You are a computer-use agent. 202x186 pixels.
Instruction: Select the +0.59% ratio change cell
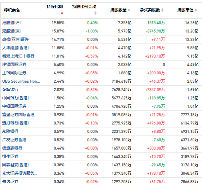click(91, 56)
